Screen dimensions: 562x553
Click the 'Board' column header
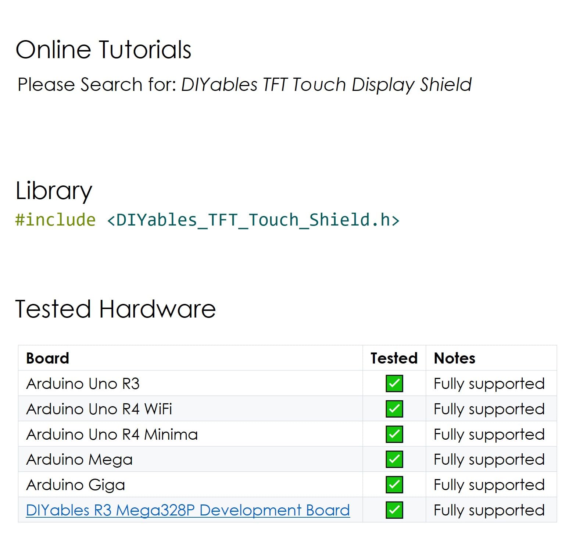[x=48, y=358]
